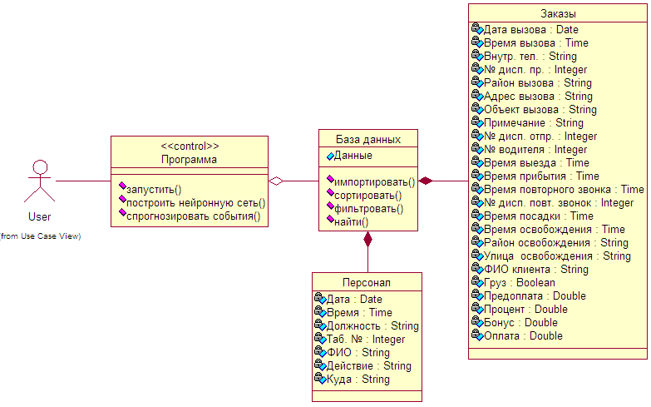Select the ФИО клиента : String attribute
651x407 pixels.
point(536,269)
